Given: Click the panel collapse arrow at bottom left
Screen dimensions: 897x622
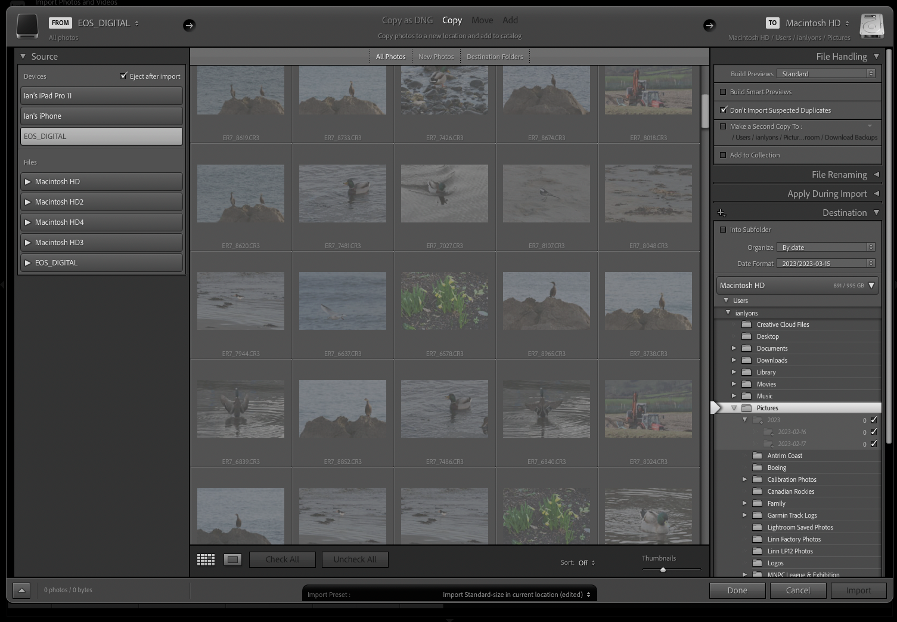Looking at the screenshot, I should pyautogui.click(x=21, y=590).
